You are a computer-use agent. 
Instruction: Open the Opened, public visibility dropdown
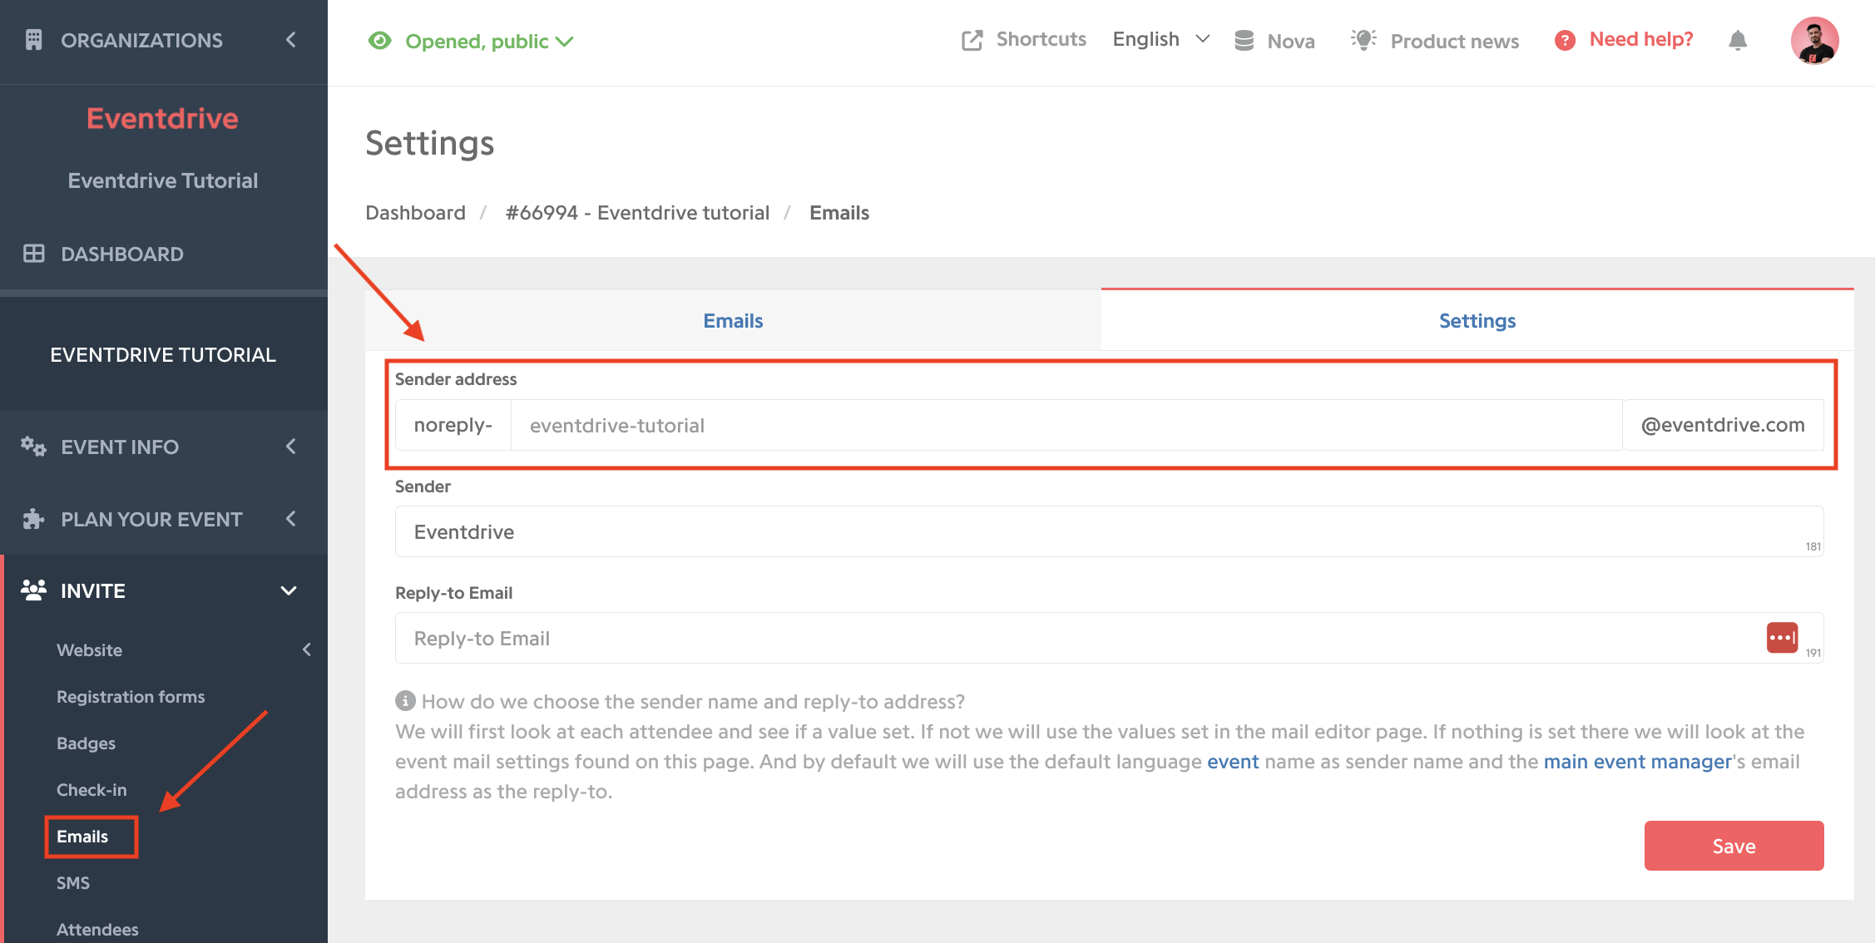471,41
